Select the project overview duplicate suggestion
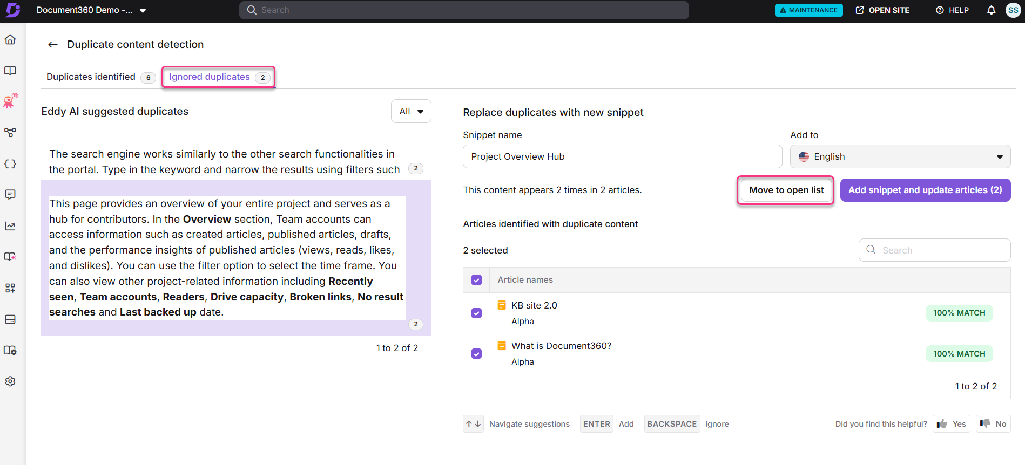The width and height of the screenshot is (1025, 465). click(236, 258)
